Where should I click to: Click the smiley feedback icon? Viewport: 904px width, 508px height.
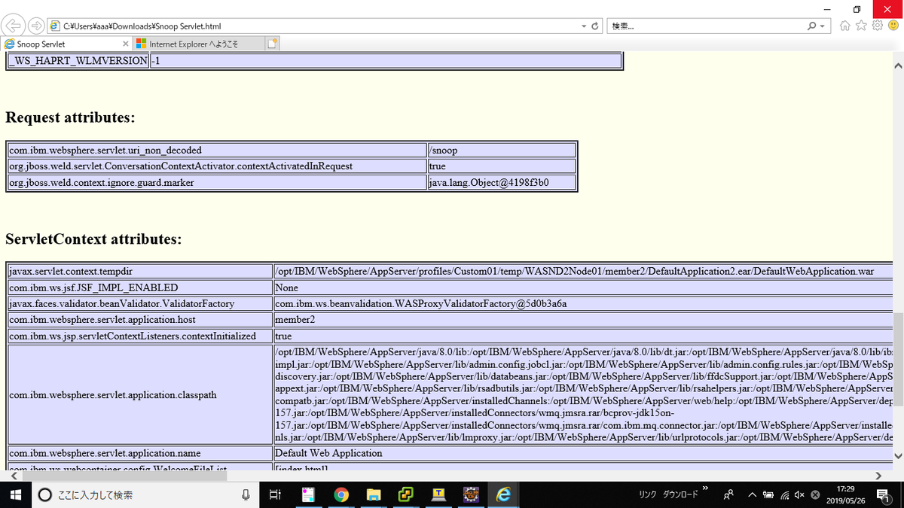(x=893, y=26)
